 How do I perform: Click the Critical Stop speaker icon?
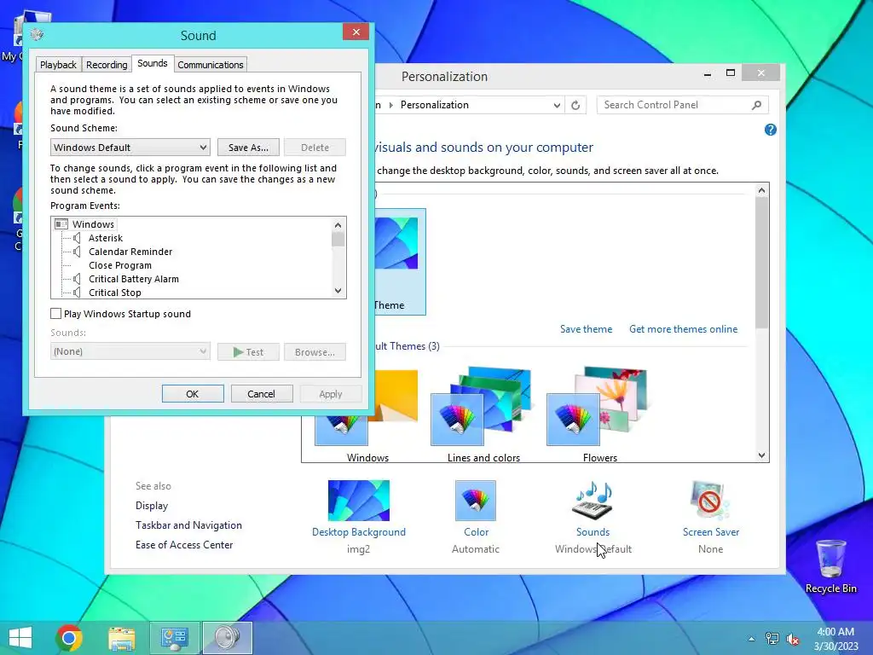tap(77, 293)
